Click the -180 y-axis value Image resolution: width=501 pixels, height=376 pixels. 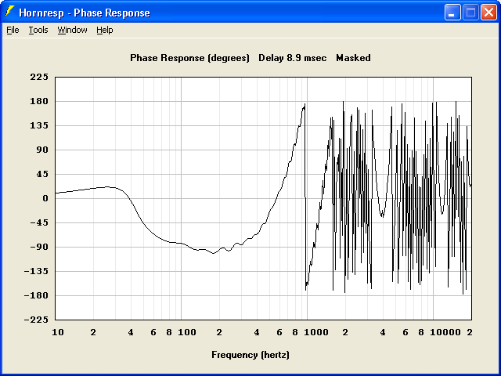click(x=36, y=295)
